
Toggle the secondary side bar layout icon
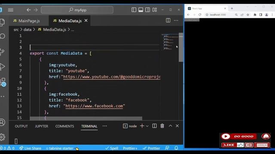click(147, 10)
